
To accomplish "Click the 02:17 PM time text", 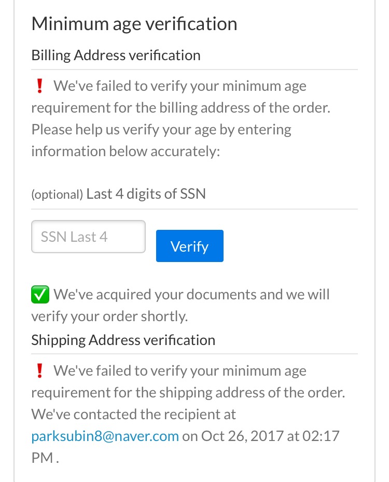I will [x=185, y=447].
